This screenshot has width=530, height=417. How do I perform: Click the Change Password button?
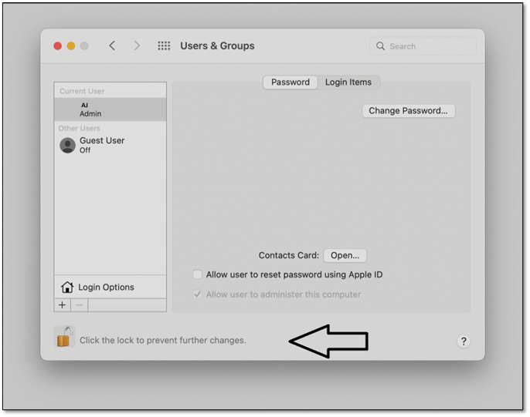[x=408, y=111]
